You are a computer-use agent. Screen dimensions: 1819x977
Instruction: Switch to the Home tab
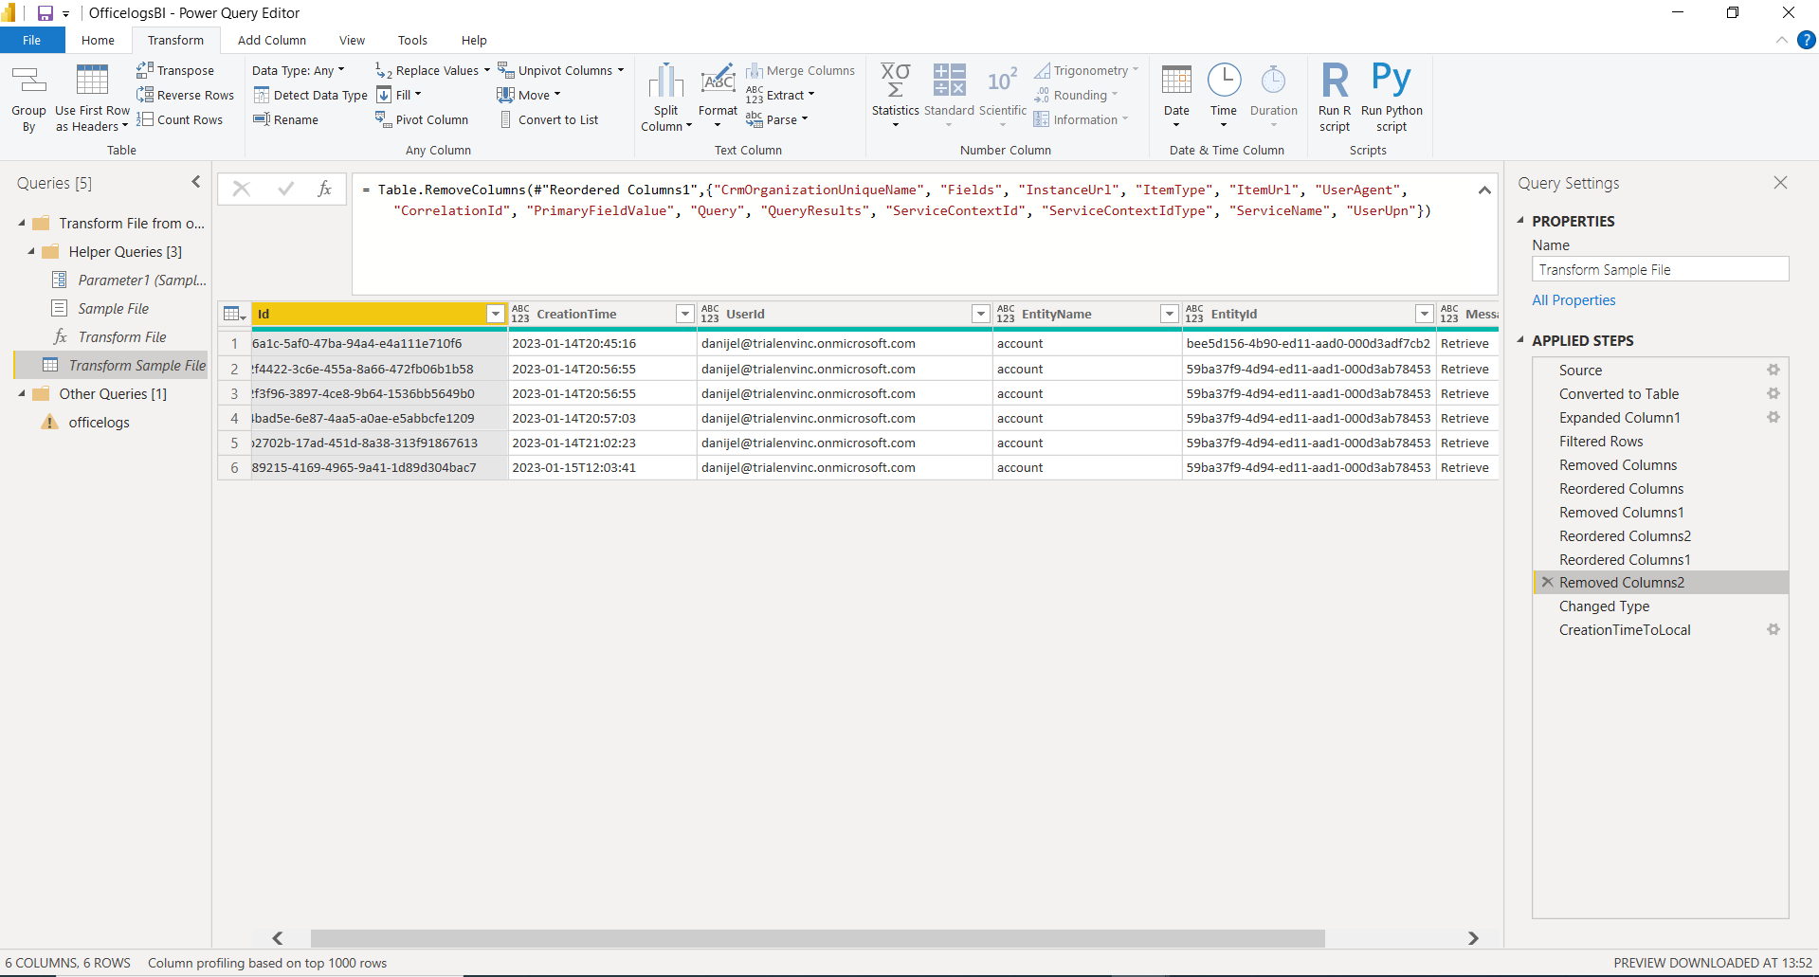coord(98,40)
